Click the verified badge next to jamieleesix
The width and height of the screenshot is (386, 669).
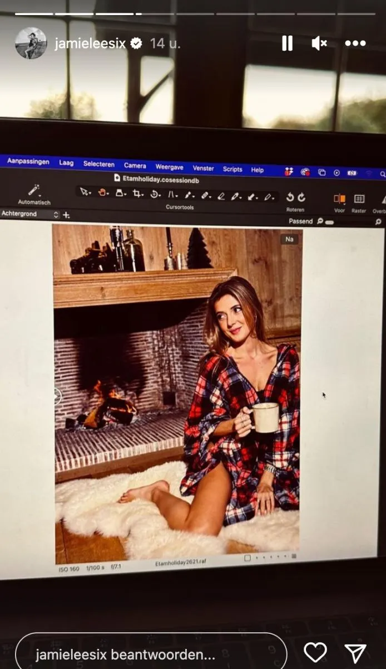tap(136, 43)
